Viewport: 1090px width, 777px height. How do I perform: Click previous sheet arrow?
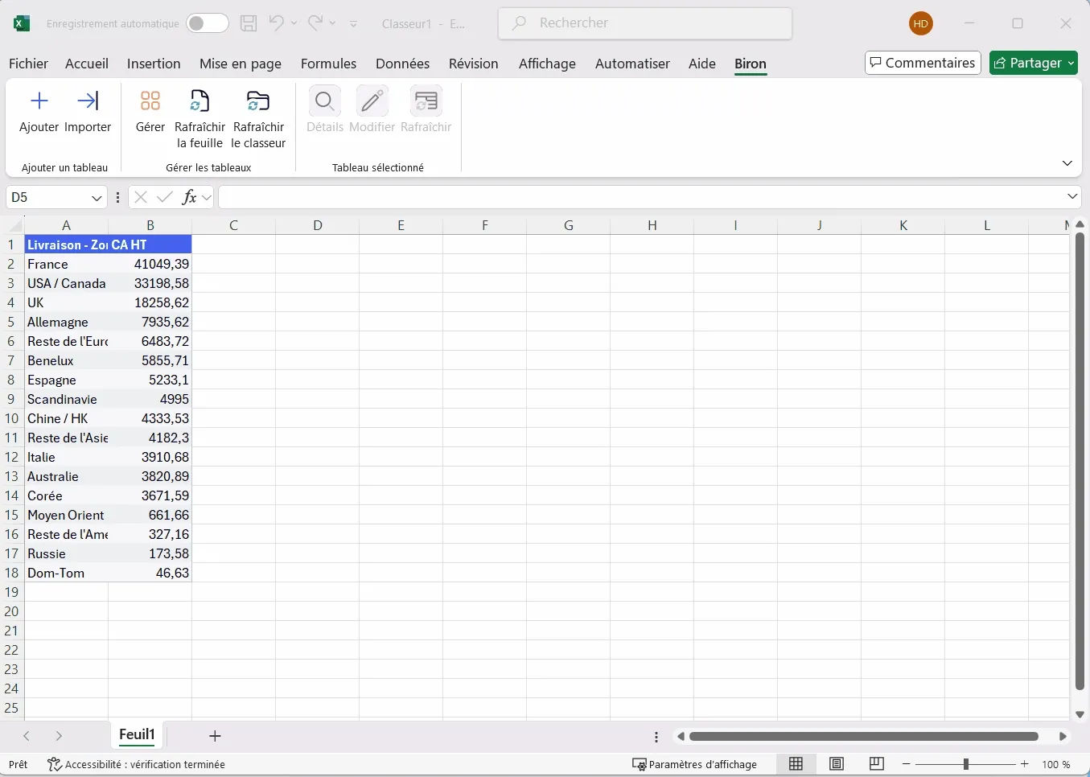click(x=27, y=736)
